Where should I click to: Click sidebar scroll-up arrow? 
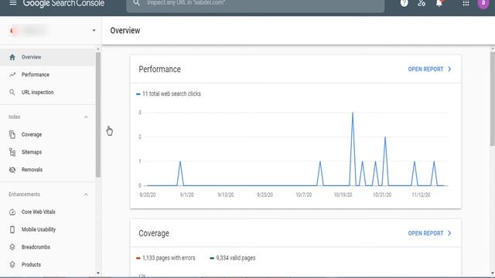pos(98,49)
